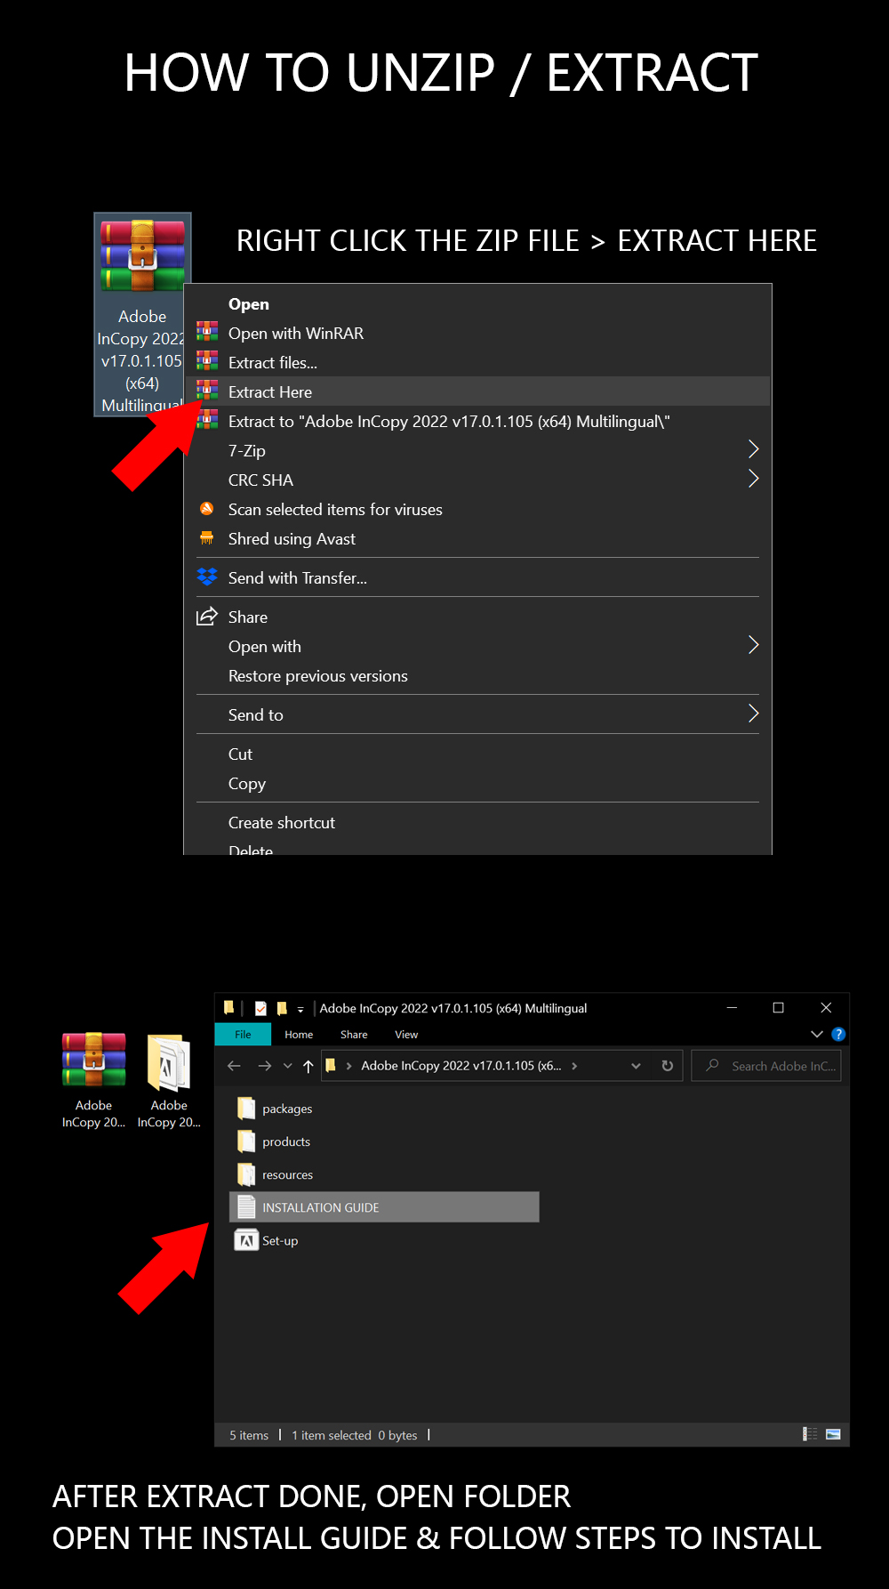This screenshot has height=1589, width=889.
Task: Choose Create shortcut
Action: click(x=282, y=823)
